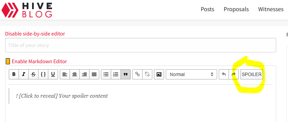
Task: Remove link with unlink icon
Action: pyautogui.click(x=147, y=74)
